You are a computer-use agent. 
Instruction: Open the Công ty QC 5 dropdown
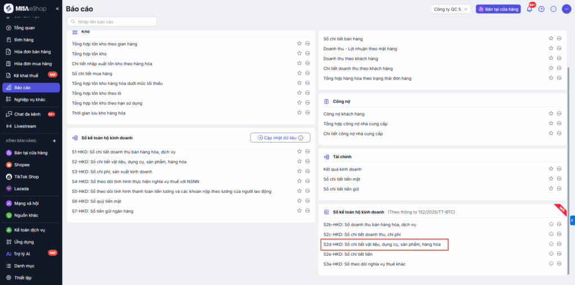[450, 9]
